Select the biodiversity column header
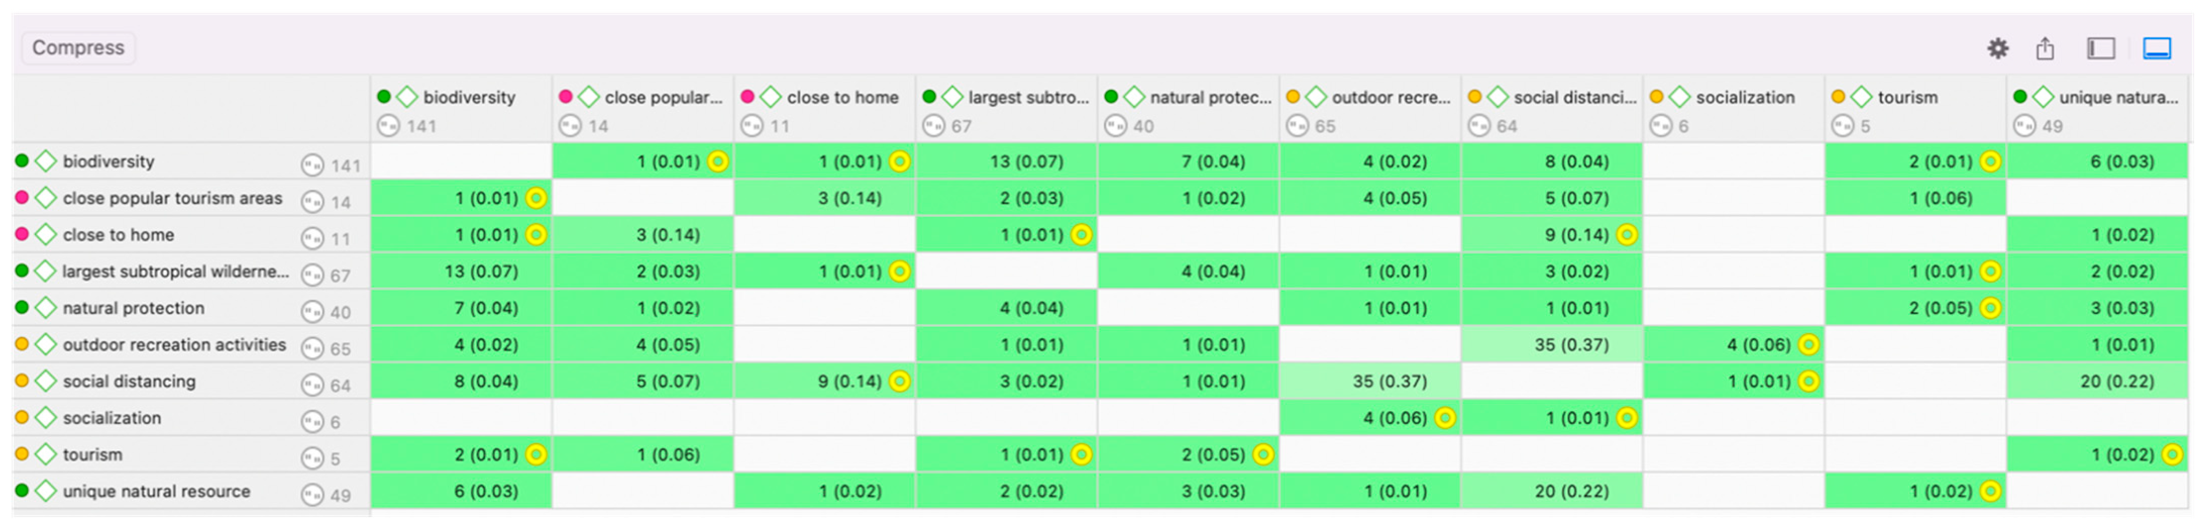Image resolution: width=2200 pixels, height=528 pixels. pyautogui.click(x=469, y=97)
